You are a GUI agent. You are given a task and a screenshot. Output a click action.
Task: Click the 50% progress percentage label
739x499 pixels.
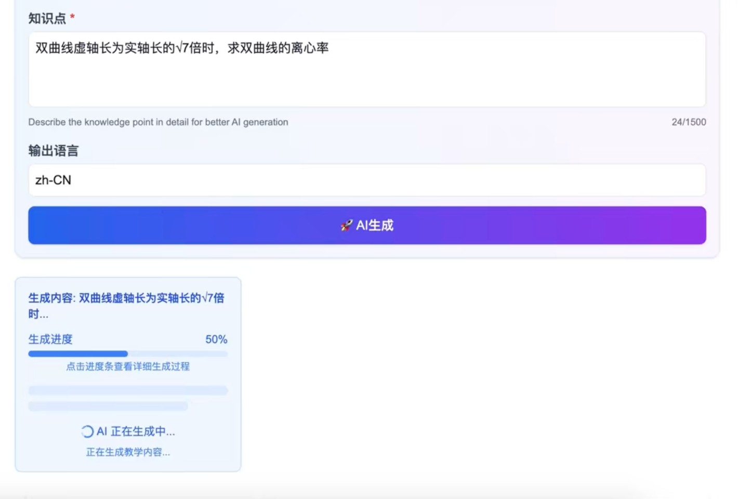pyautogui.click(x=216, y=339)
